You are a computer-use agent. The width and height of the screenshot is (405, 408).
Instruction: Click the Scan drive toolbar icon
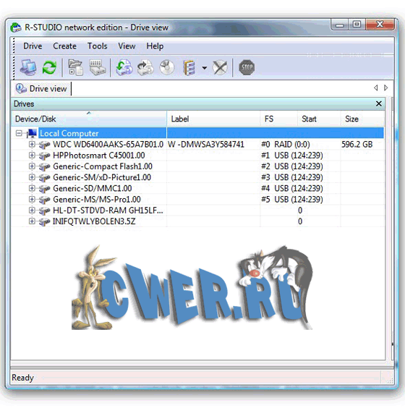(97, 68)
